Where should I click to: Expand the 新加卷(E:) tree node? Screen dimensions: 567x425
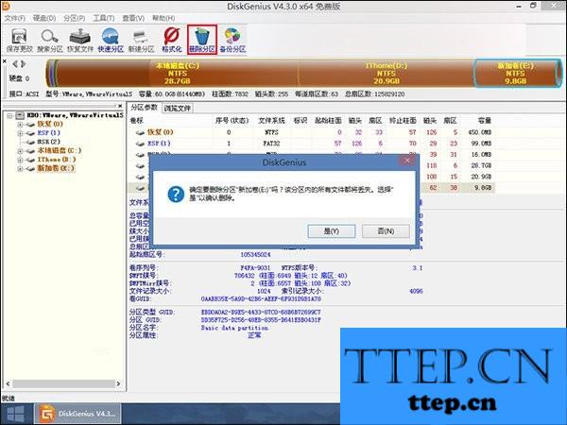[x=20, y=169]
